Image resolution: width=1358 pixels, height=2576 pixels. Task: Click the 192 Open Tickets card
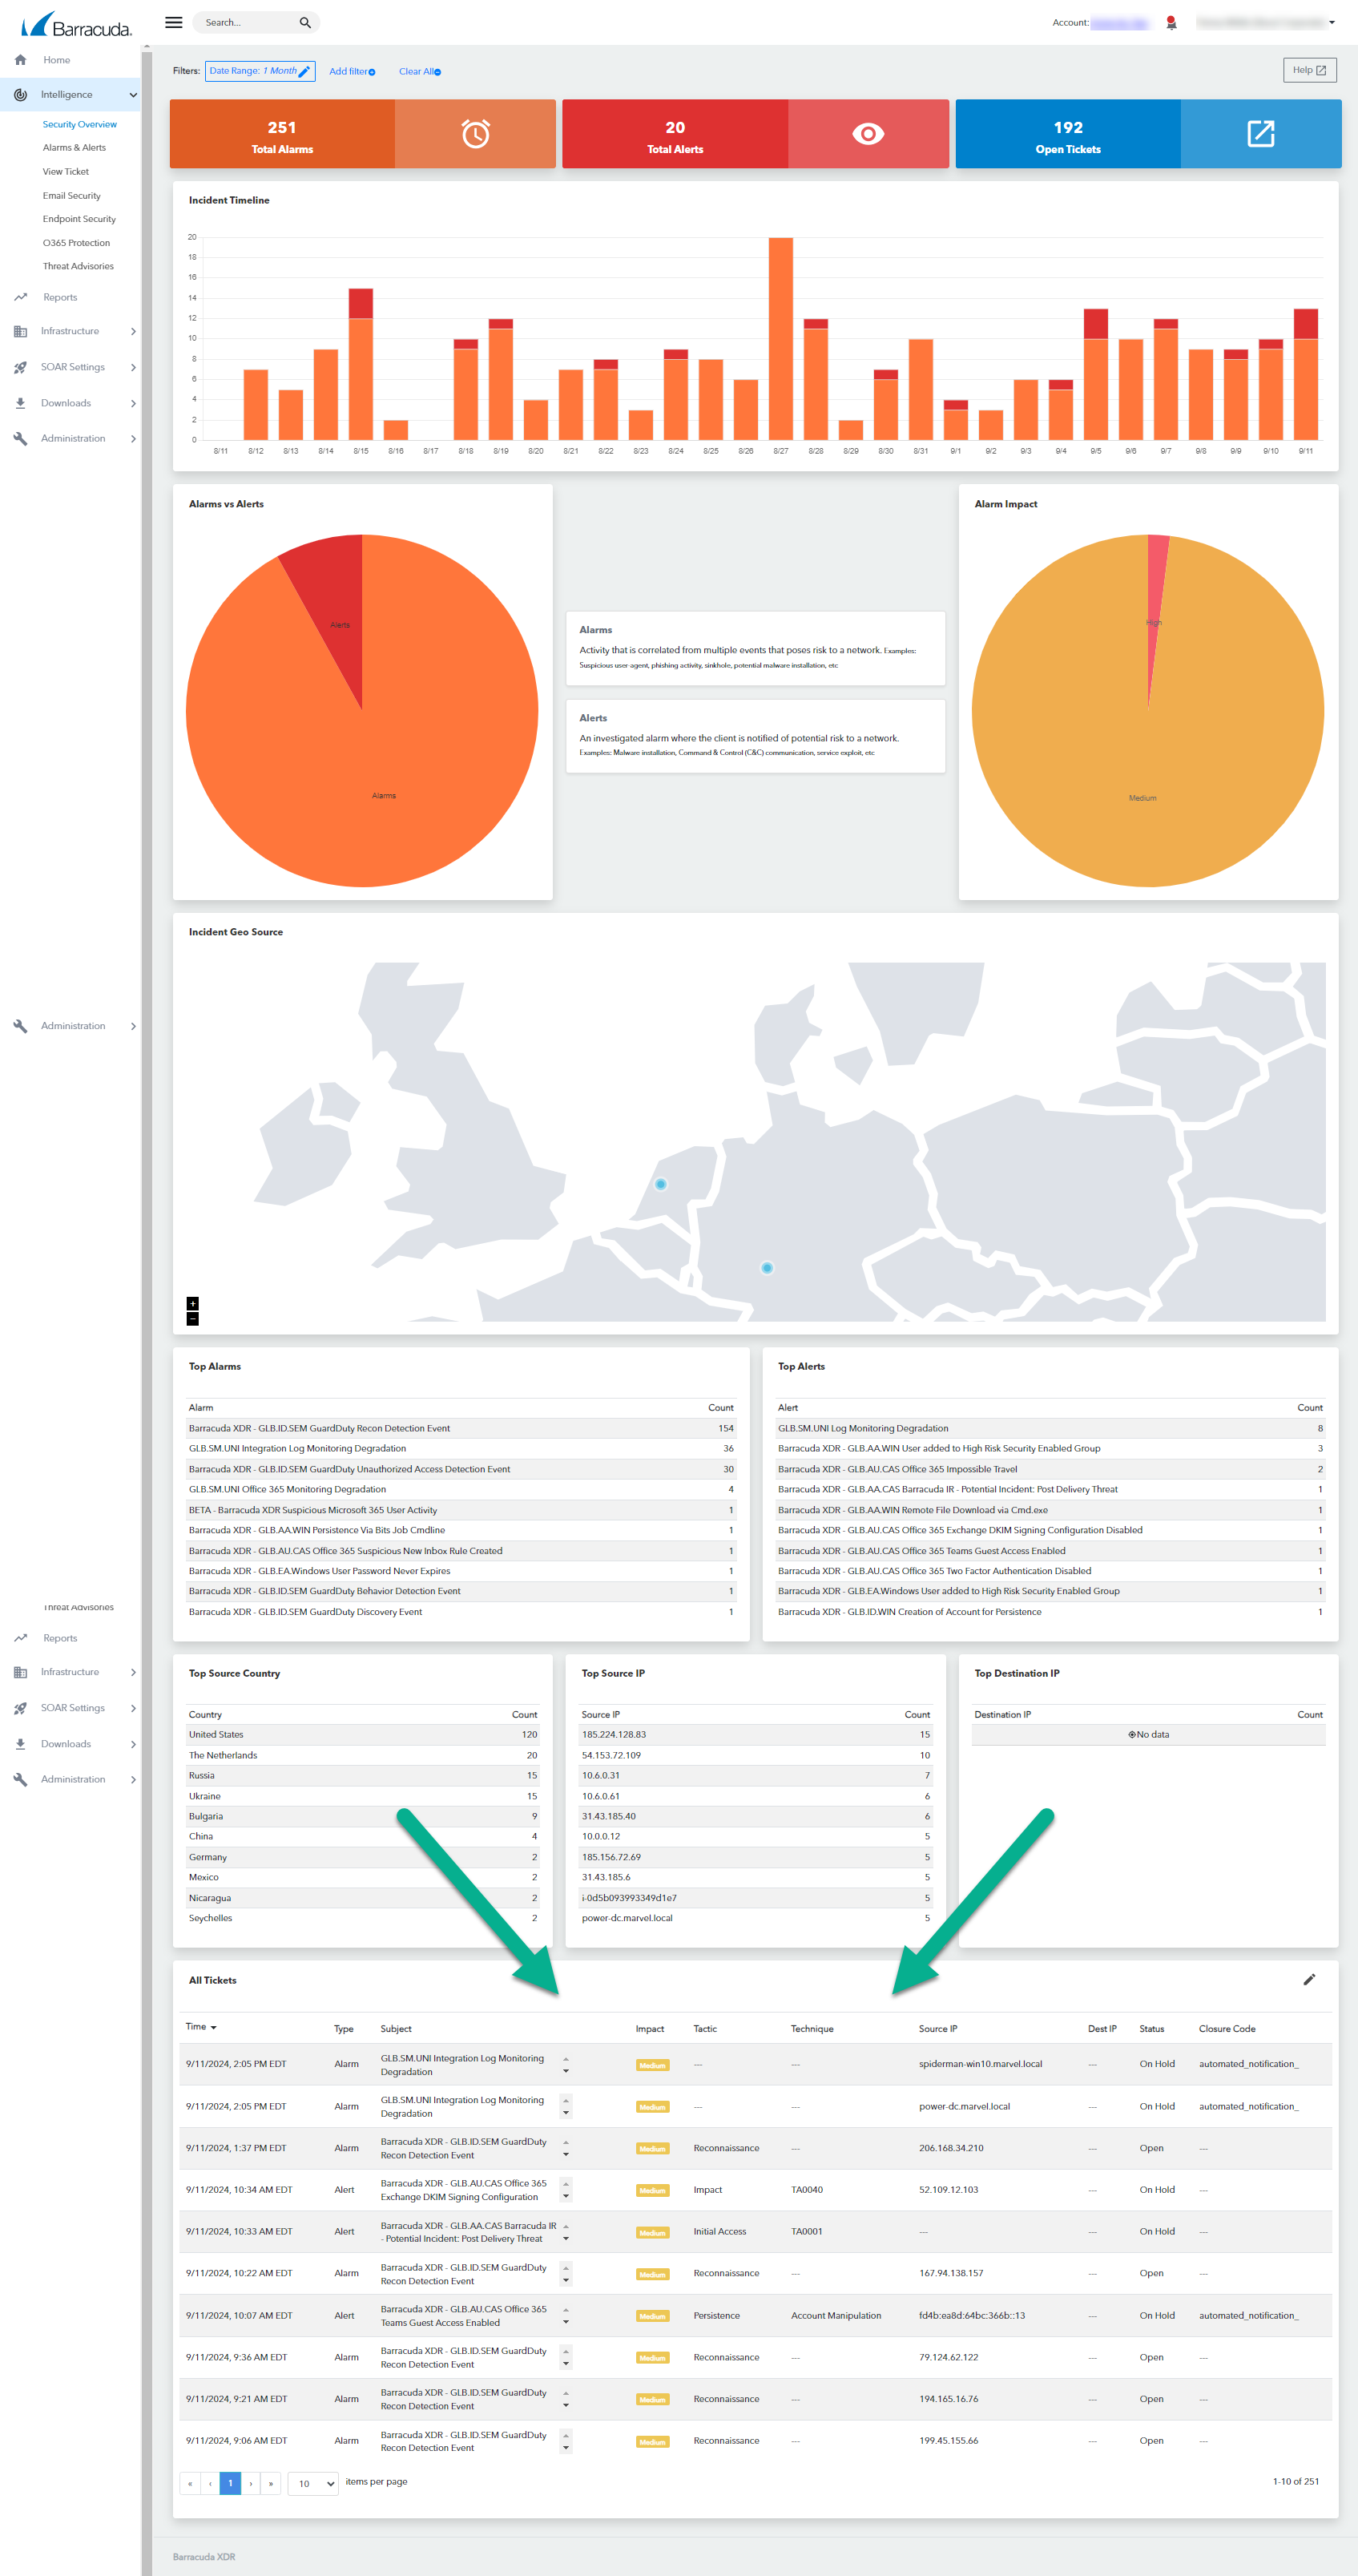[x=1068, y=134]
